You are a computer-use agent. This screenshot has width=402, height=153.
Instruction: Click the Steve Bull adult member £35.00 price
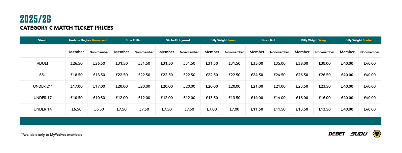click(257, 63)
